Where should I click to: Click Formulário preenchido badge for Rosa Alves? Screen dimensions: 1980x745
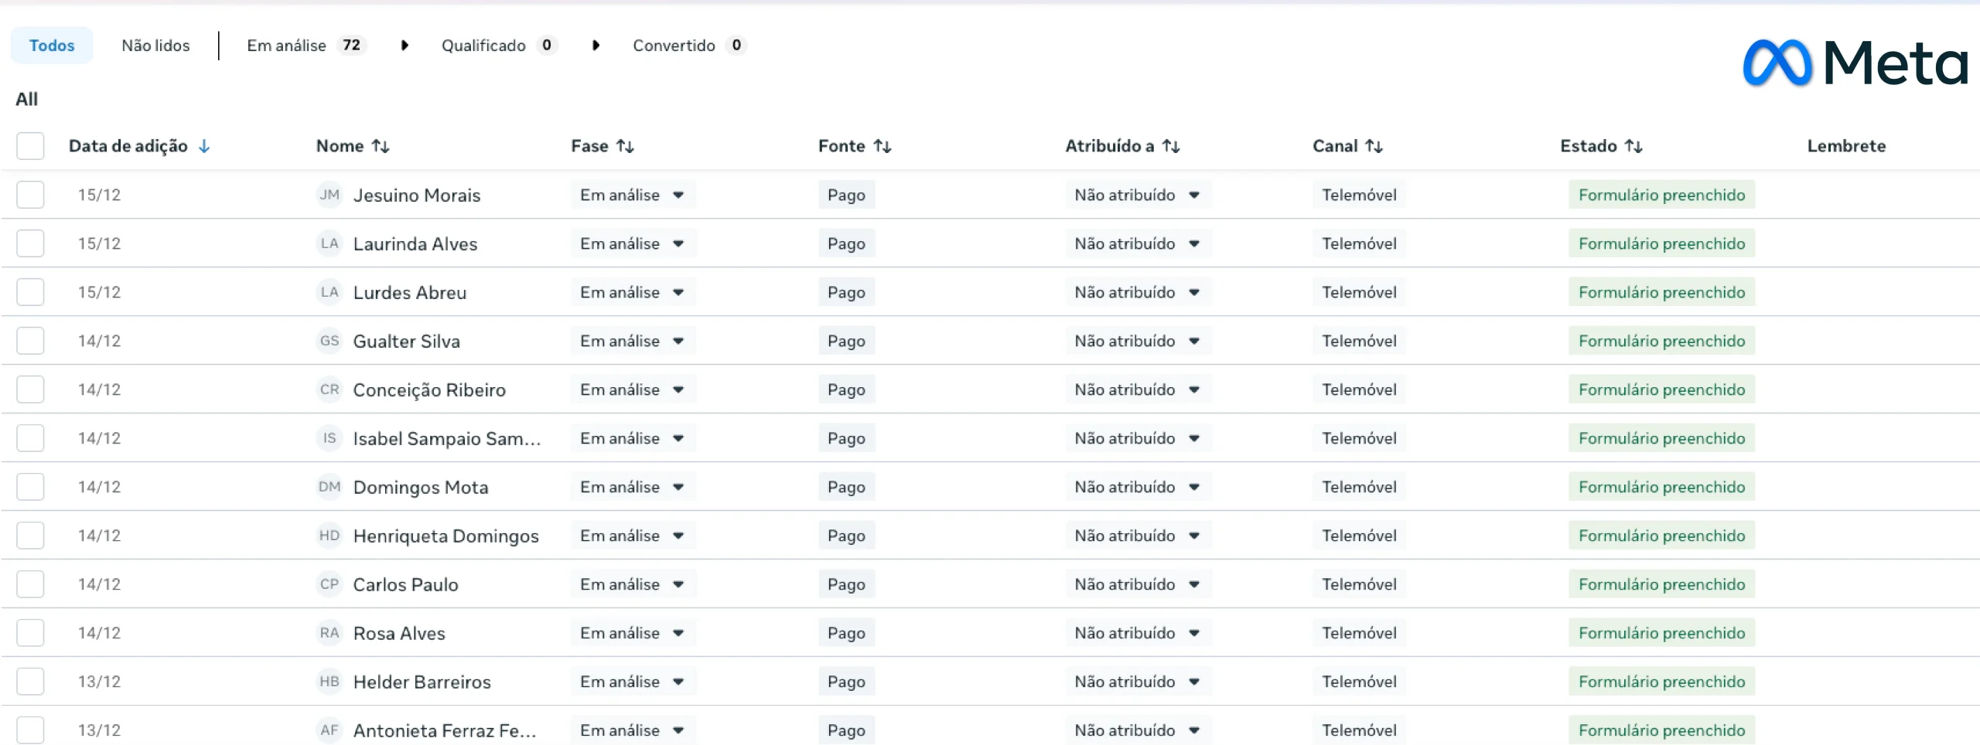point(1661,633)
